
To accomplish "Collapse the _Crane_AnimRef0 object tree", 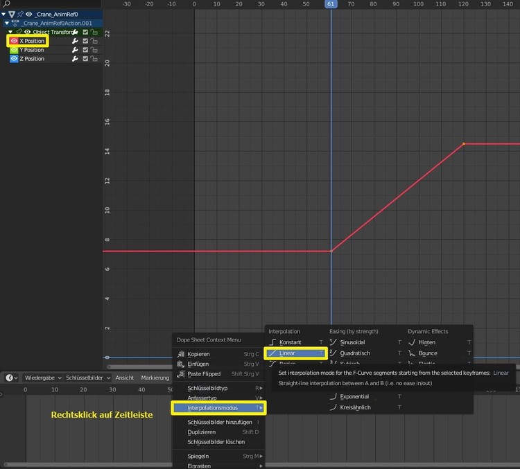I will [3, 14].
